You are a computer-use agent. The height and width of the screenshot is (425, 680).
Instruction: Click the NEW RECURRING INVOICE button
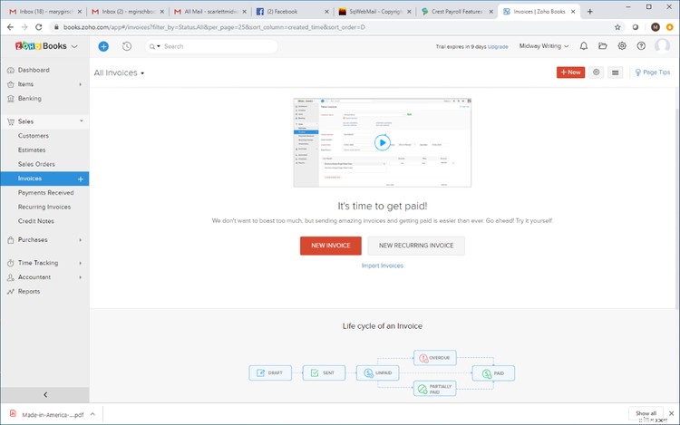416,246
